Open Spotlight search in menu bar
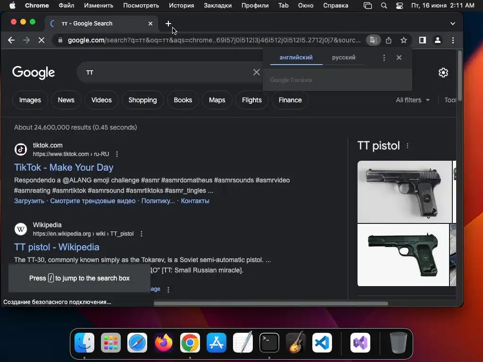This screenshot has height=362, width=483. (x=384, y=6)
